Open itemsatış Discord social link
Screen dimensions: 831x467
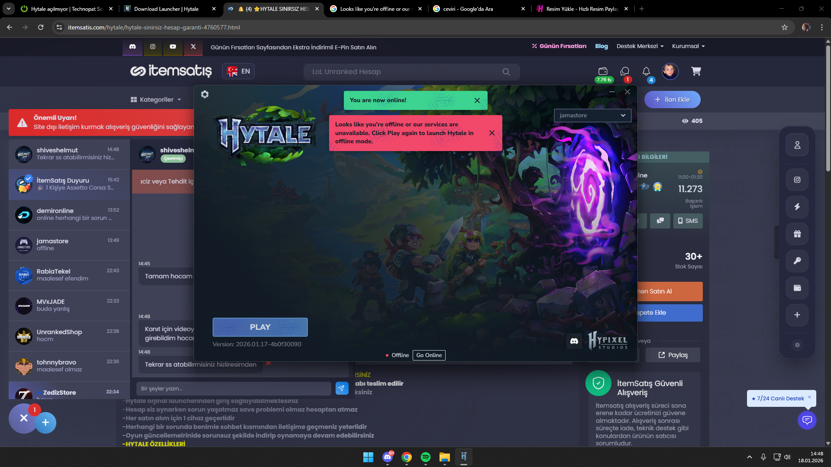(x=133, y=47)
